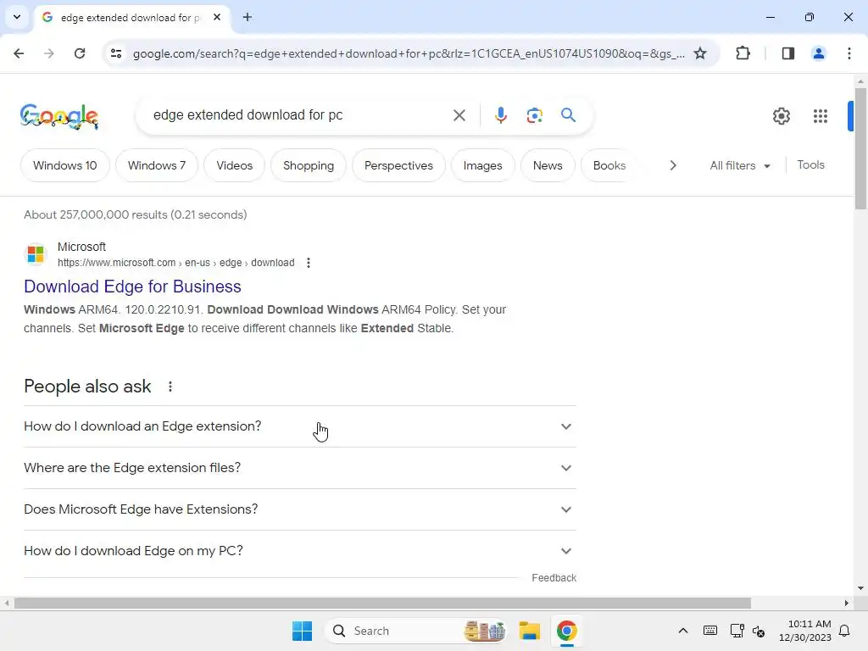Open the network display tray icon
The image size is (868, 651).
point(737,631)
